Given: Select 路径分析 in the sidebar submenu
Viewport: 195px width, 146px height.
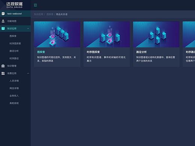Looking at the screenshot, I should [14, 51].
